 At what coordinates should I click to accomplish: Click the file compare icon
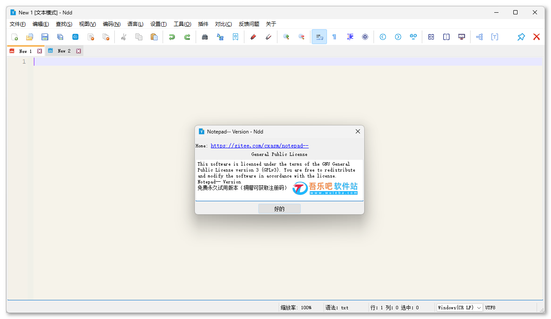point(431,37)
